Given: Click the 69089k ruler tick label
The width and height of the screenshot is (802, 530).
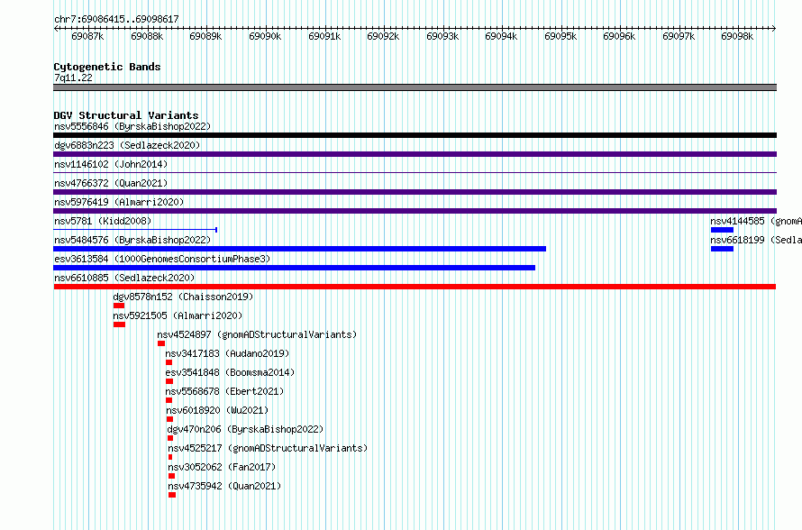Looking at the screenshot, I should point(205,36).
